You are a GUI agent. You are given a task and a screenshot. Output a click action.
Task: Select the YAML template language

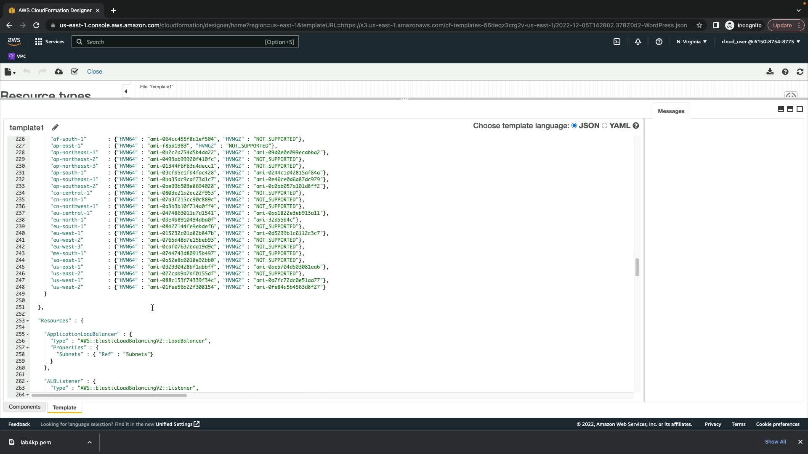604,126
